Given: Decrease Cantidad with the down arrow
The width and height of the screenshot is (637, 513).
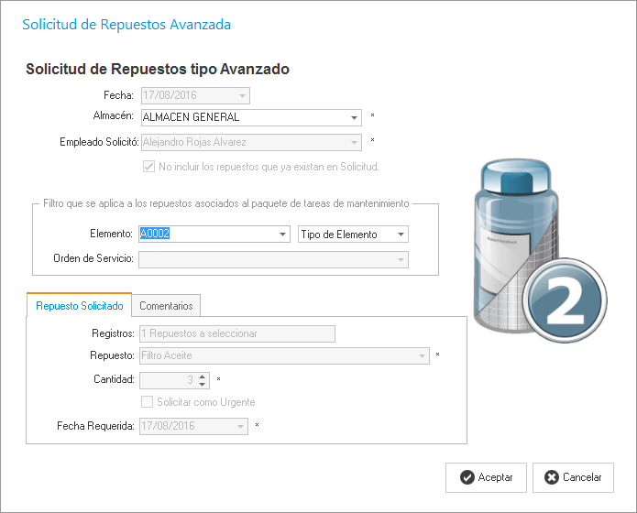Looking at the screenshot, I should pos(203,384).
